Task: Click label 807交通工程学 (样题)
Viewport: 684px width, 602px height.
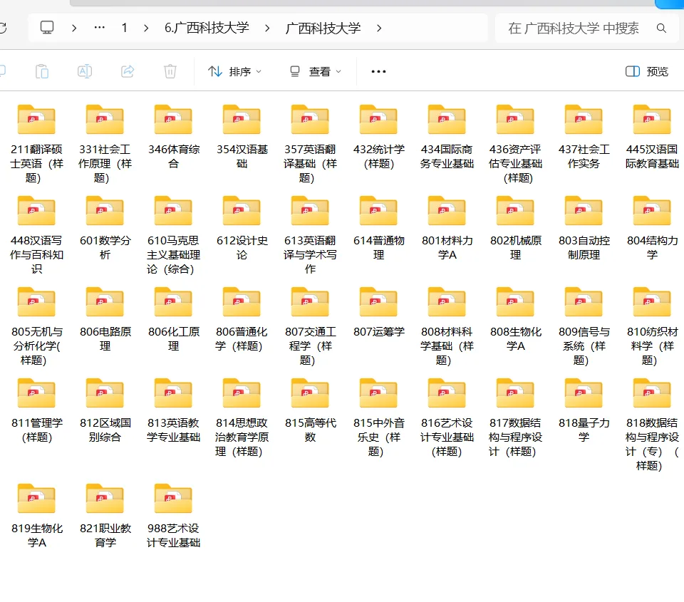Action: (310, 346)
